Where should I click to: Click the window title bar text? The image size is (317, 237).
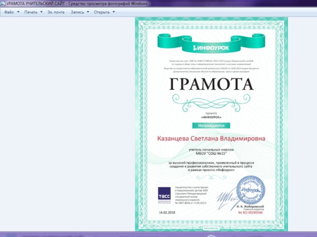(x=77, y=4)
